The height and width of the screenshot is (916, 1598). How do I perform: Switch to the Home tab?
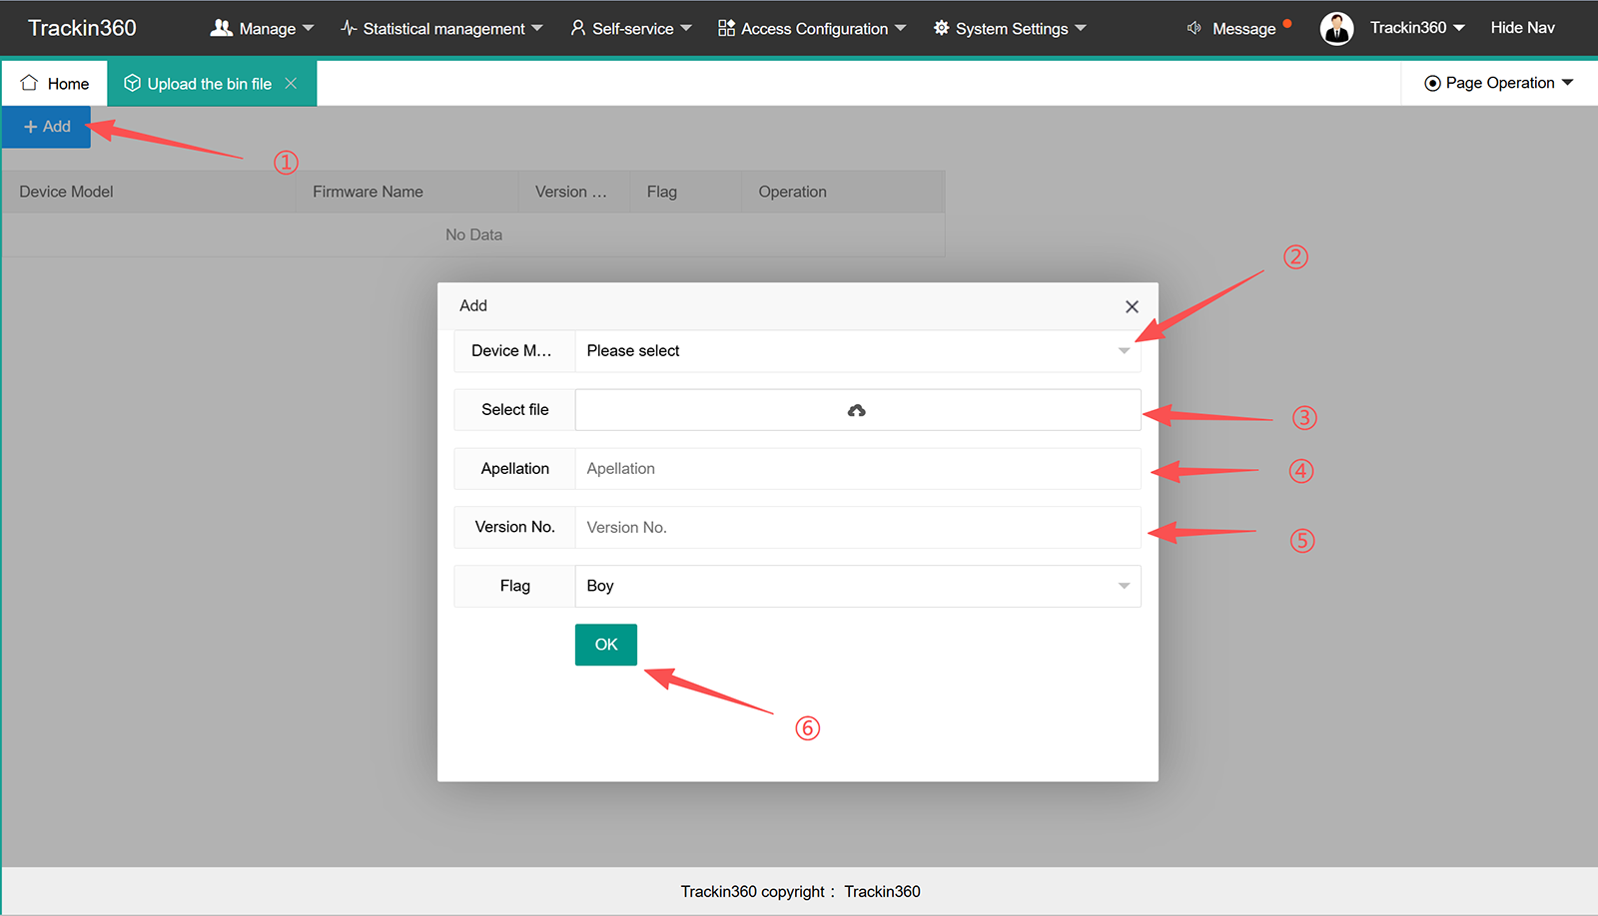(x=55, y=83)
